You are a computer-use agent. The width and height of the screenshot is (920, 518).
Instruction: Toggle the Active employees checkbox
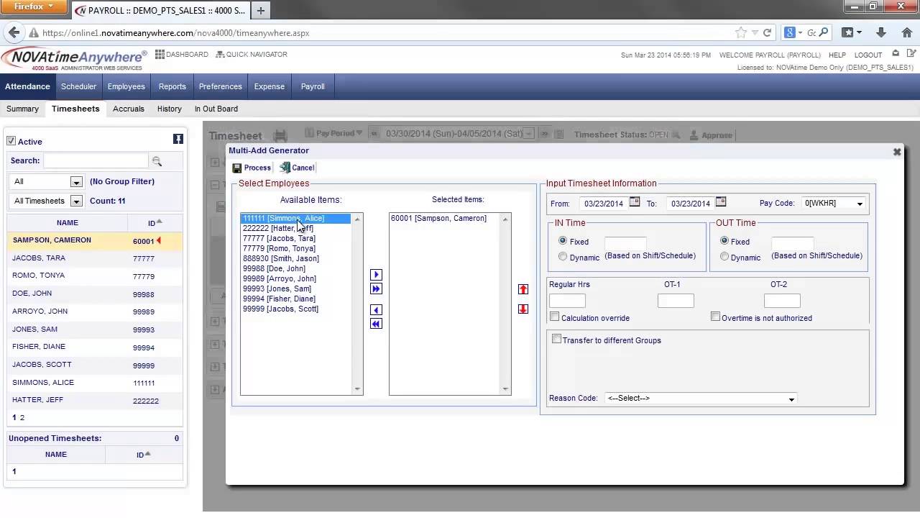11,141
